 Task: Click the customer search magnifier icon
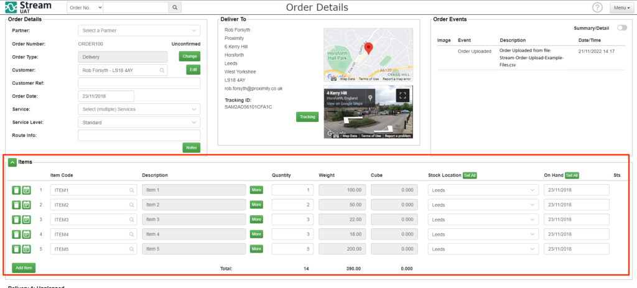(162, 70)
